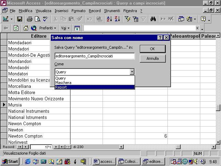221x166 pixels.
Task: Expand the New Object dropdown arrow
Action: (195, 19)
